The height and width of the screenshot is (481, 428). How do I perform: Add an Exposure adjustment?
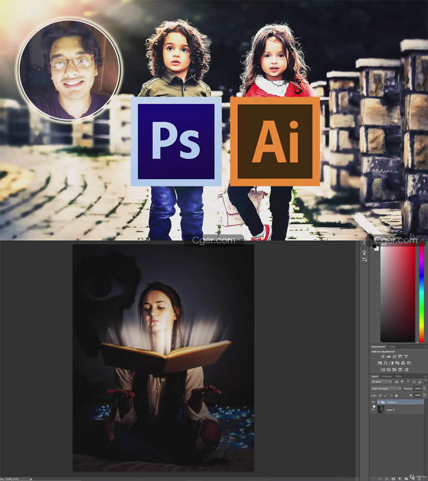coord(400,356)
